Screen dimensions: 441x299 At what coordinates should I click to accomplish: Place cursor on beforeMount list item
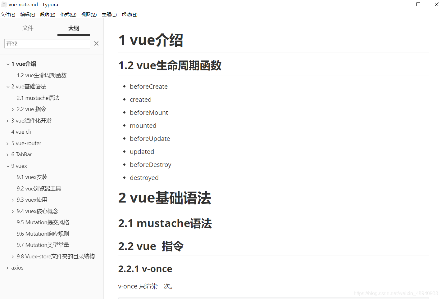(x=149, y=113)
